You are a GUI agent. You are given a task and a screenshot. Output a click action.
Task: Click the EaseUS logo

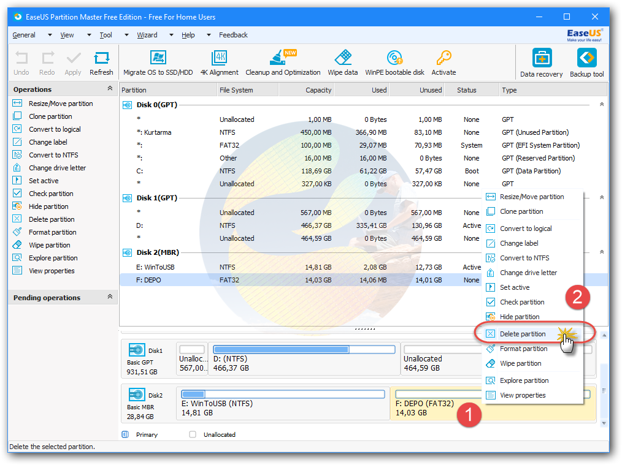(585, 36)
